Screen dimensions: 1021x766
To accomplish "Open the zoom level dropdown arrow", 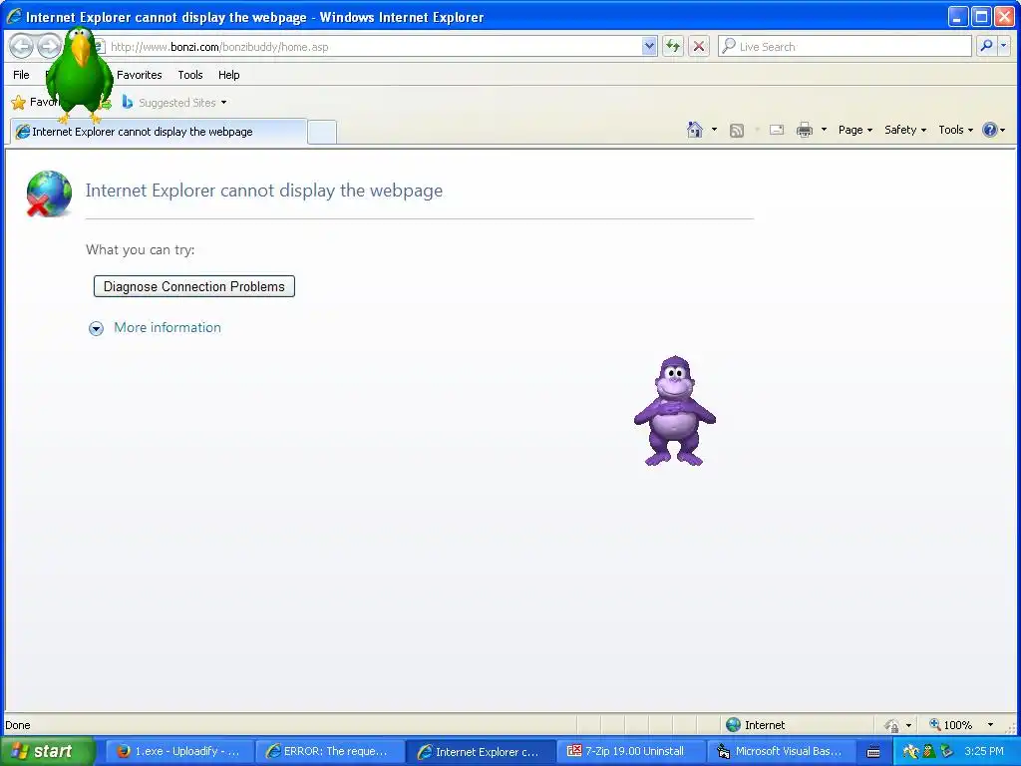I will pos(990,724).
